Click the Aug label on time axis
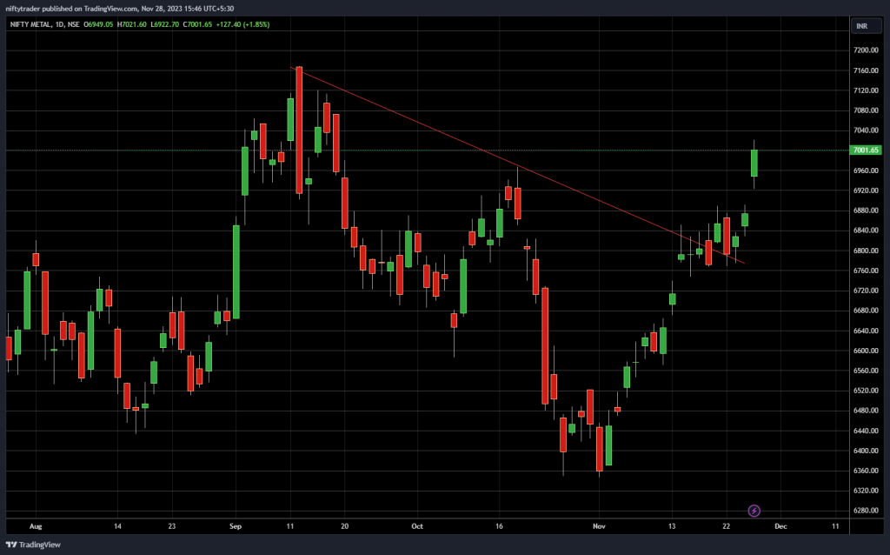Viewport: 890px width, 555px height. click(x=35, y=526)
